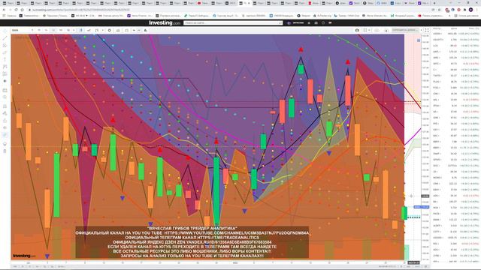Click the AAPL row in the watchlist
The width and height of the screenshot is (481, 270).
coord(455,52)
